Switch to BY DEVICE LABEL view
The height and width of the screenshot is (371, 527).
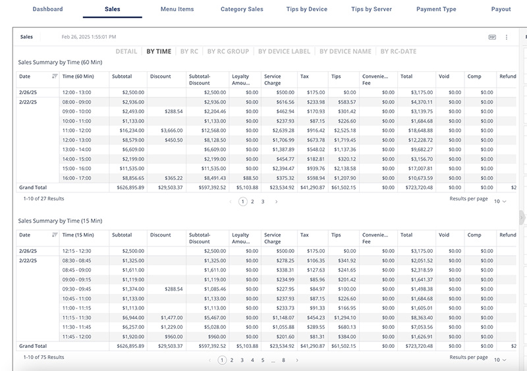coord(284,51)
